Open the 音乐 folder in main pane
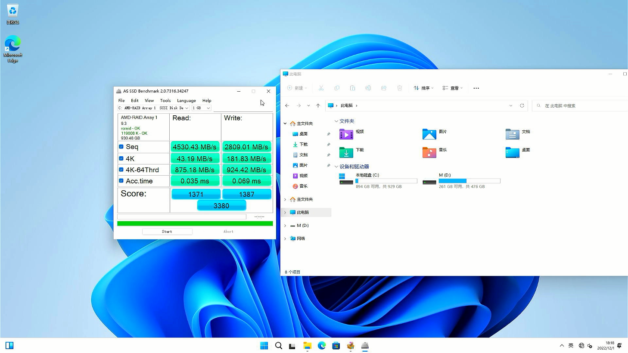Screen dimensions: 628x353 (435, 152)
